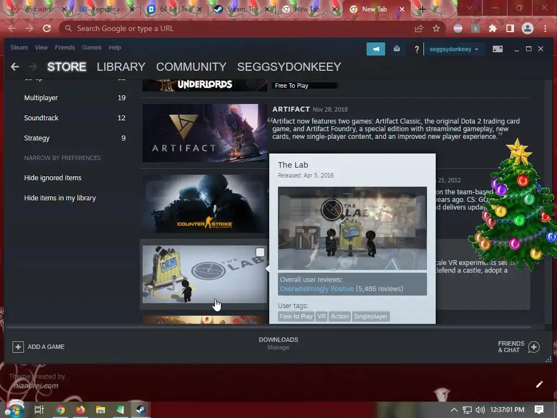Toggle Hide items in my library

[x=60, y=198]
